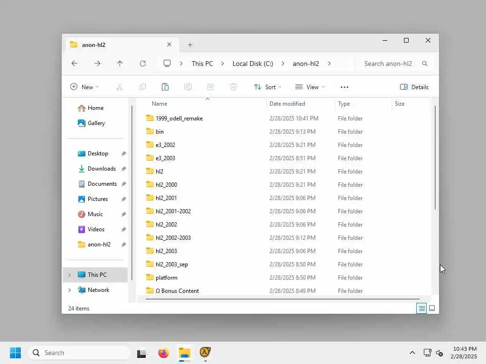
Task: Show hidden system tray icons
Action: (412, 353)
